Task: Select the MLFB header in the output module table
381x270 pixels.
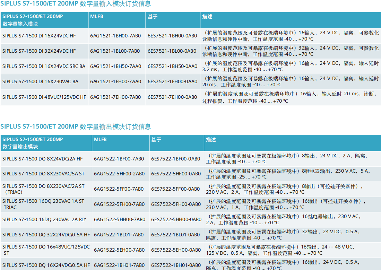Action: click(100, 139)
